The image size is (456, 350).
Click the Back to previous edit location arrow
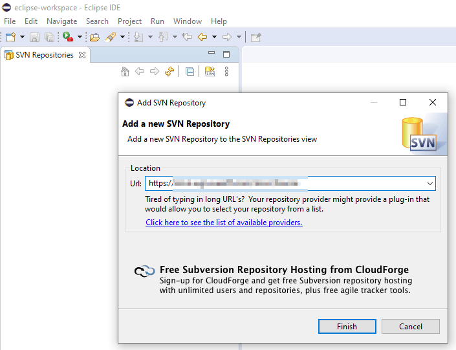[202, 38]
